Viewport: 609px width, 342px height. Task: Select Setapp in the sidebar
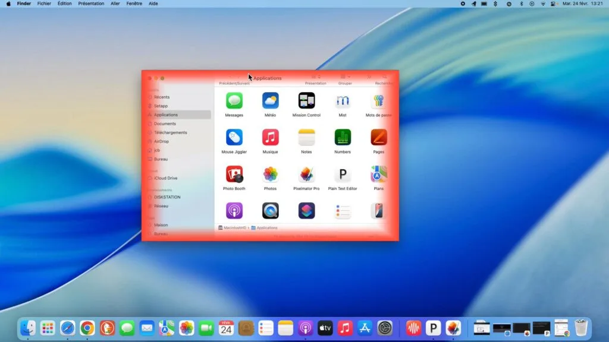click(178, 106)
